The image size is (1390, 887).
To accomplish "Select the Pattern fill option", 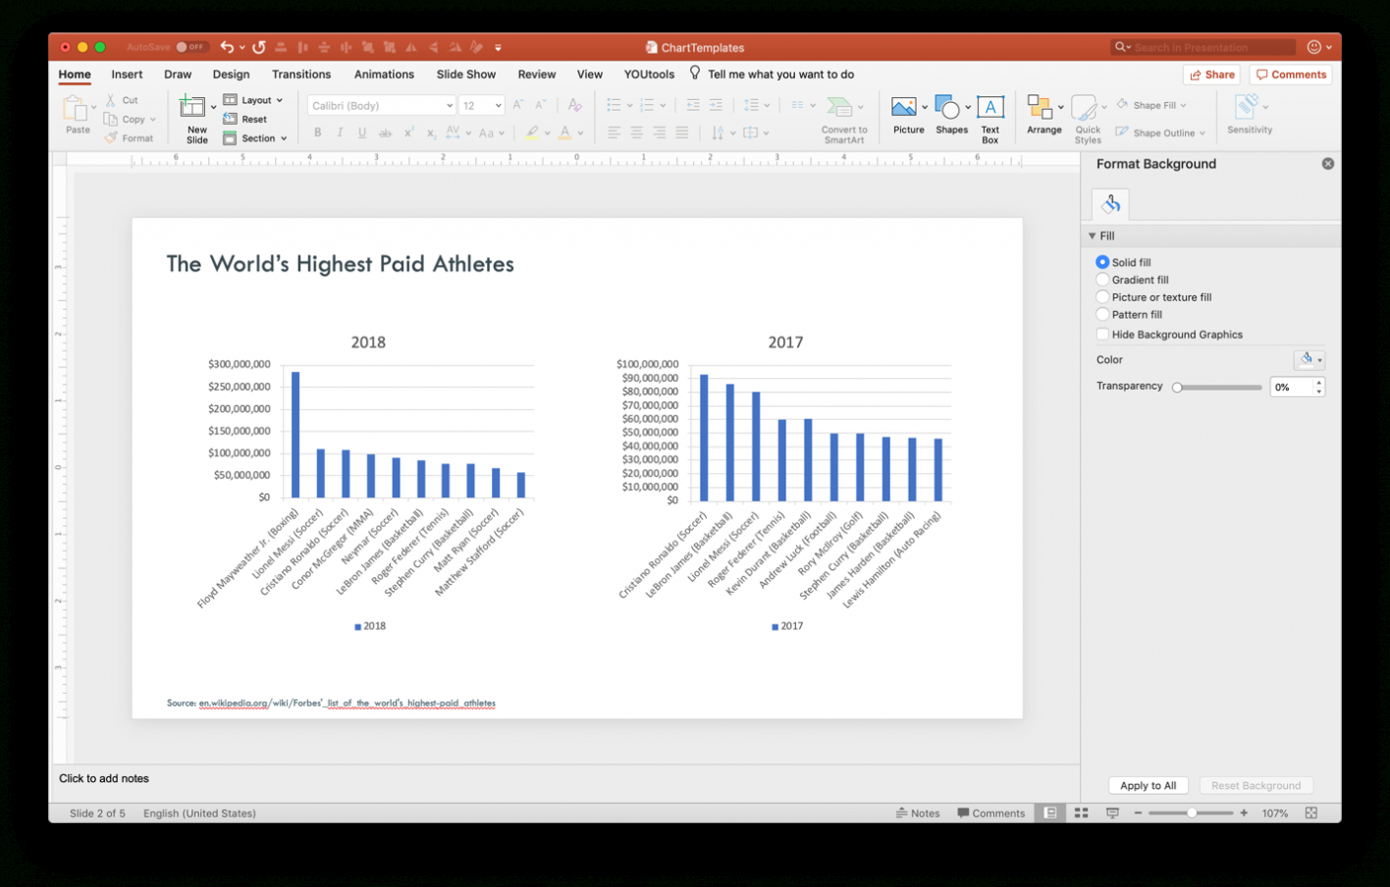I will (1102, 314).
